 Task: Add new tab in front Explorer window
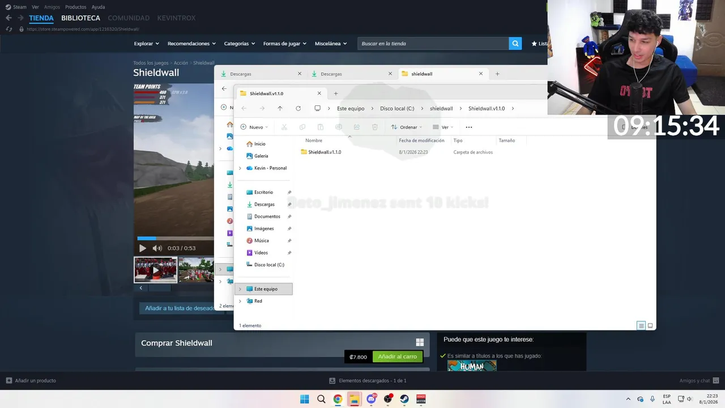pos(336,93)
